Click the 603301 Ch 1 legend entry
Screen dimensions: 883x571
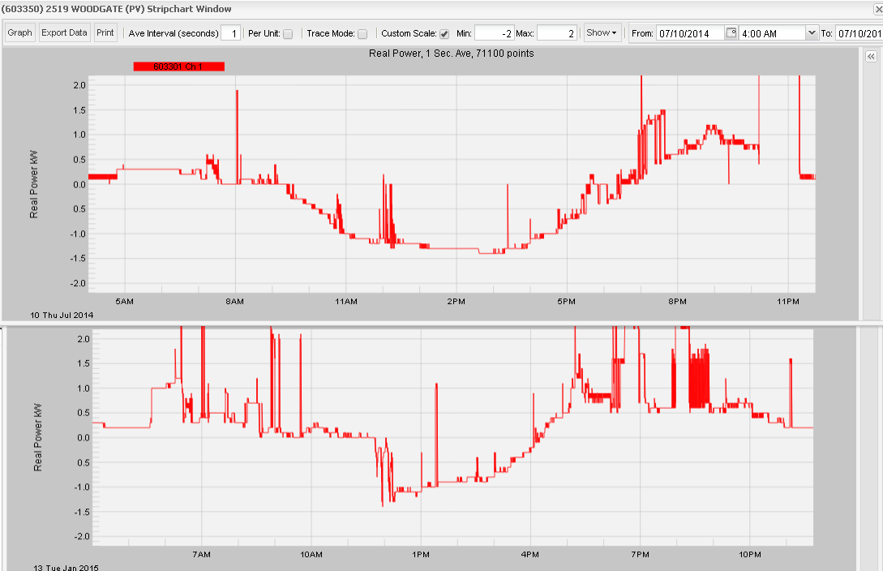(178, 66)
